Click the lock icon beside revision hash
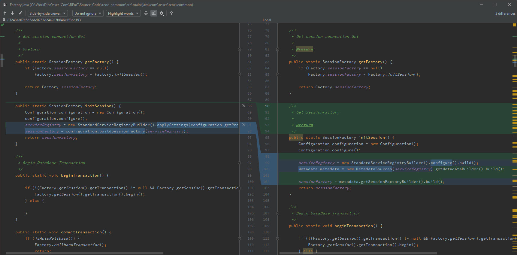517x255 pixels. coord(4,20)
